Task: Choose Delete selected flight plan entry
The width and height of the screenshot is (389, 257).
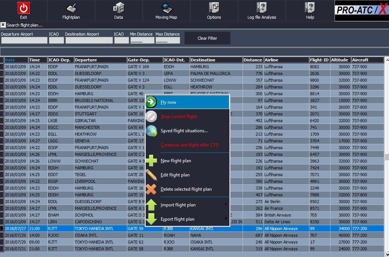Action: [x=187, y=189]
